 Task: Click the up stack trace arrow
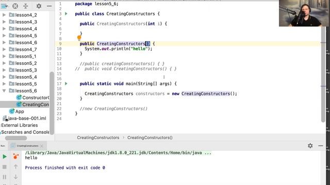coord(16,166)
